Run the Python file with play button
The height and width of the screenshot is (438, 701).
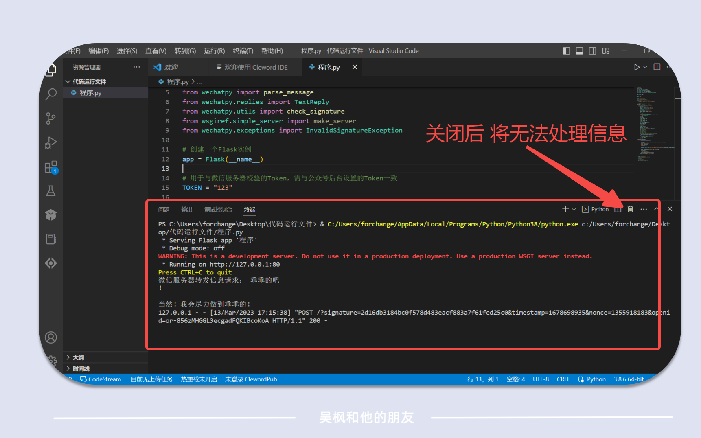coord(637,67)
